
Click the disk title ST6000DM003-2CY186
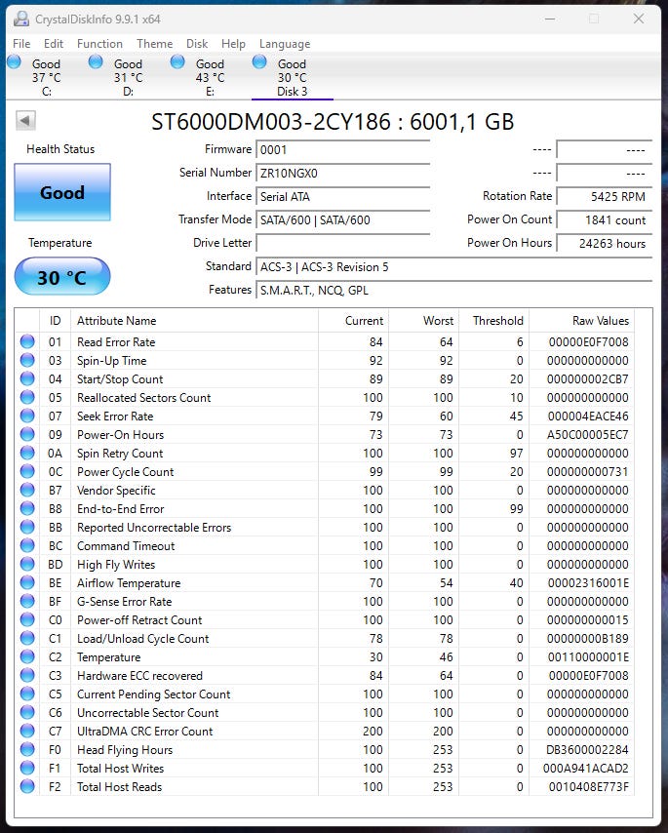pos(271,122)
